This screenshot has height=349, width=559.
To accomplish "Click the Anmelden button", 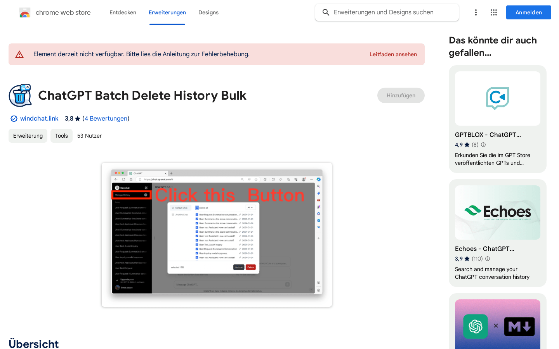I will click(x=529, y=12).
